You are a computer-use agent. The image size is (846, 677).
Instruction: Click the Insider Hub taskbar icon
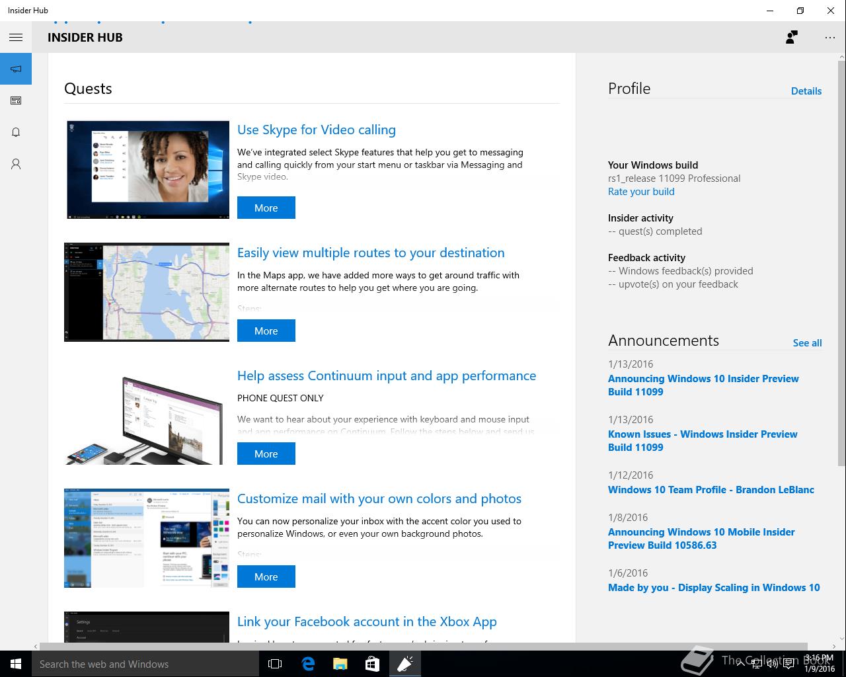point(404,664)
